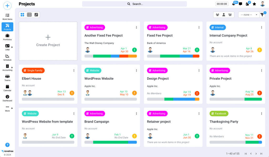This screenshot has width=269, height=157.
Task: Switch to card grid view
Action: tap(22, 15)
